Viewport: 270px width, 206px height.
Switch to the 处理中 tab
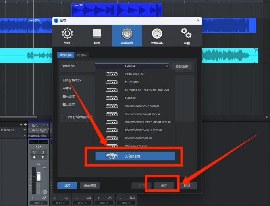pos(82,55)
